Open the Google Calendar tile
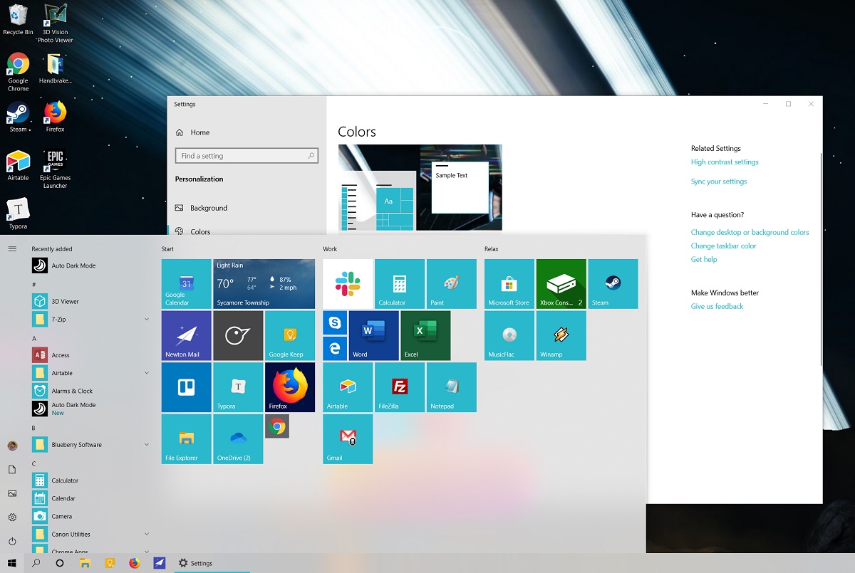Image resolution: width=855 pixels, height=573 pixels. pos(186,284)
